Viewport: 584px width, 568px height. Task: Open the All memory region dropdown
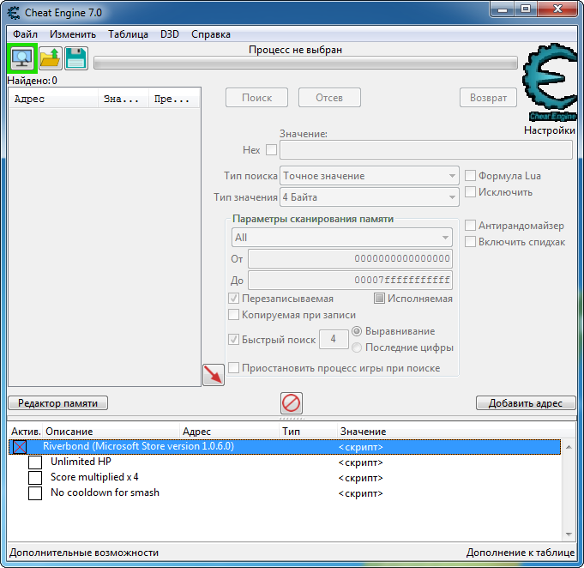pos(342,238)
